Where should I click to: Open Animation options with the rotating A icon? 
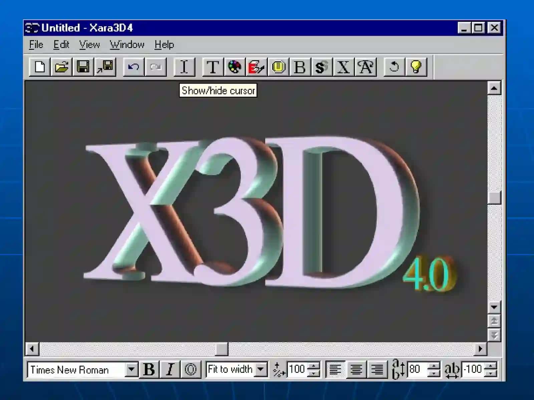pyautogui.click(x=365, y=67)
